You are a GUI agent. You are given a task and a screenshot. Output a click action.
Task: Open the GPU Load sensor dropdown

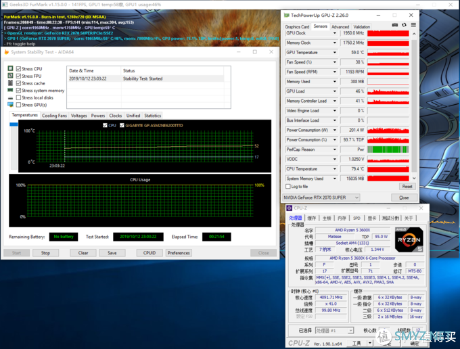pyautogui.click(x=334, y=91)
